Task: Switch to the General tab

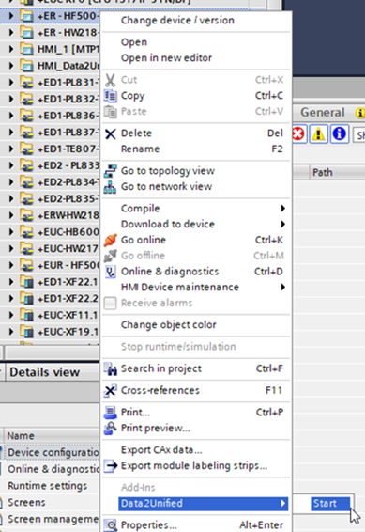Action: point(323,113)
